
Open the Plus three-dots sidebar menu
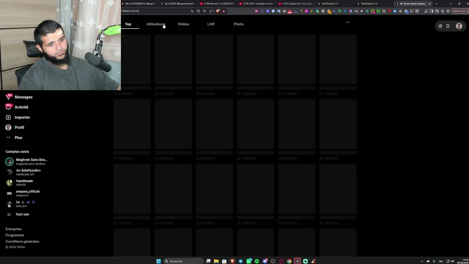click(x=8, y=137)
